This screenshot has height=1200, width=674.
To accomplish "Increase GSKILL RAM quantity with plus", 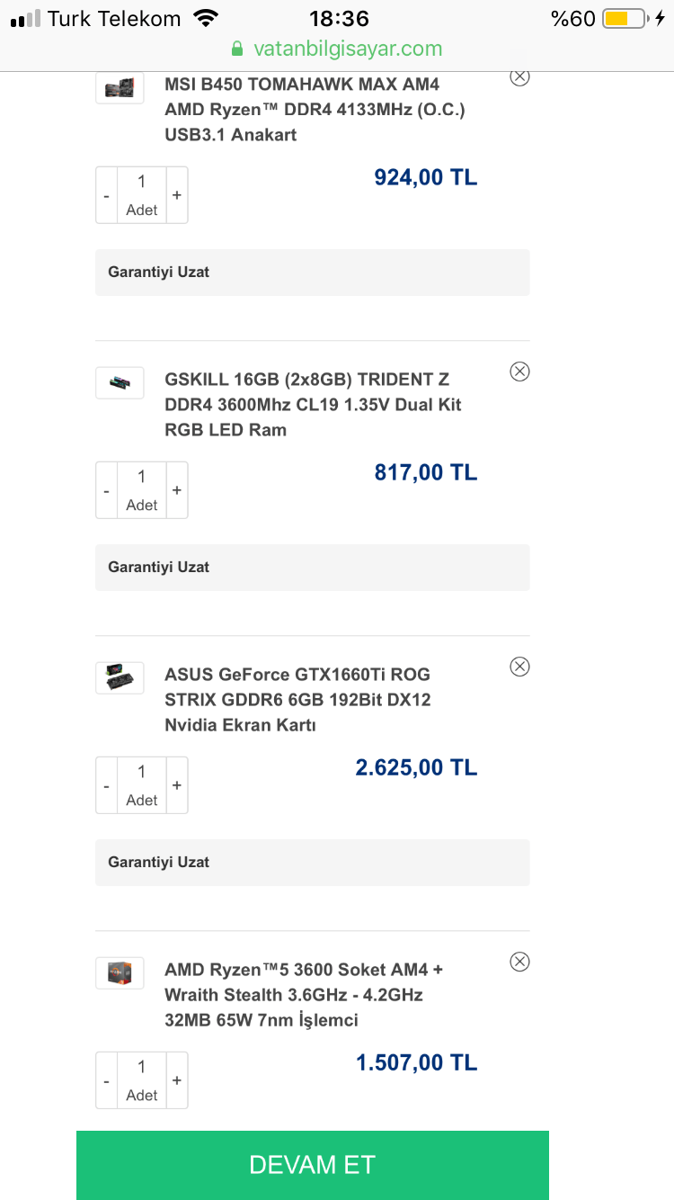I will (x=177, y=490).
